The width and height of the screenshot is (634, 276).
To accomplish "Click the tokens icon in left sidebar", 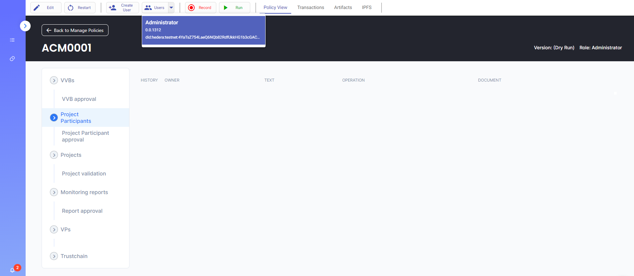I will [12, 59].
